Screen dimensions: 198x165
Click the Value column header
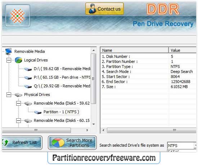(x=183, y=50)
